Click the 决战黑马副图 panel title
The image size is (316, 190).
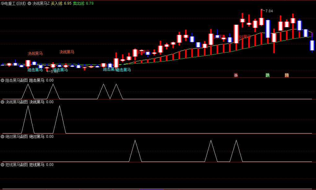(x=16, y=102)
